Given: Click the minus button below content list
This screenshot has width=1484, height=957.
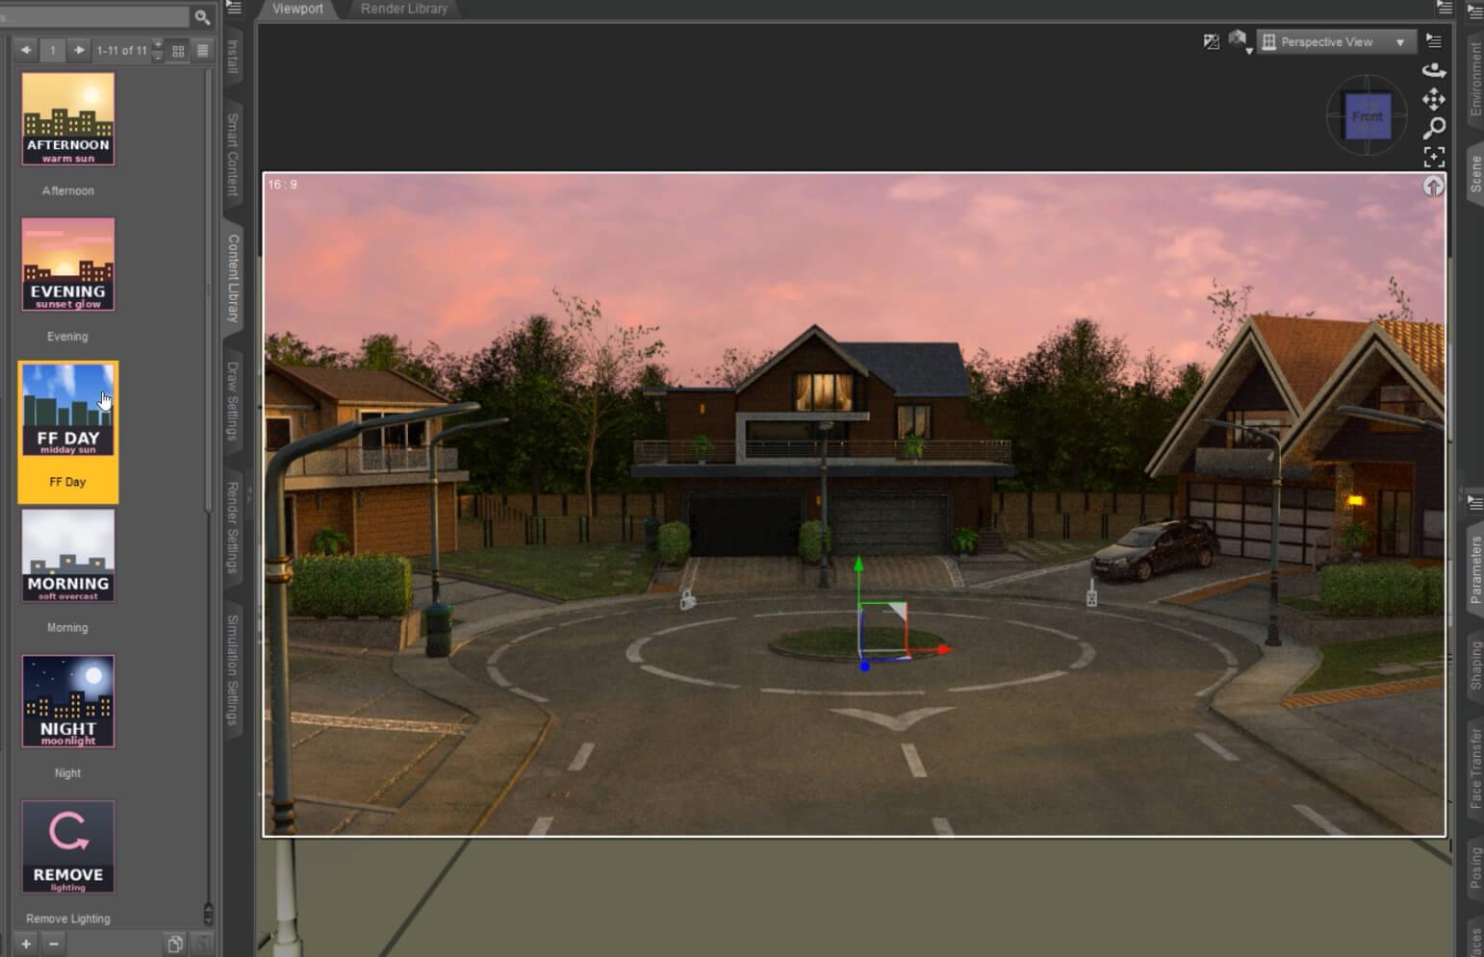Looking at the screenshot, I should (54, 944).
